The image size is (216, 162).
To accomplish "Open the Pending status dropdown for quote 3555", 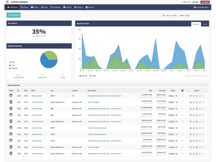I will point(173,115).
